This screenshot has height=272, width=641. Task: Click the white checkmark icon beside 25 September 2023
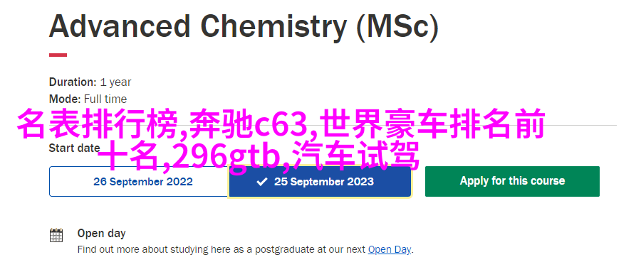pyautogui.click(x=262, y=182)
